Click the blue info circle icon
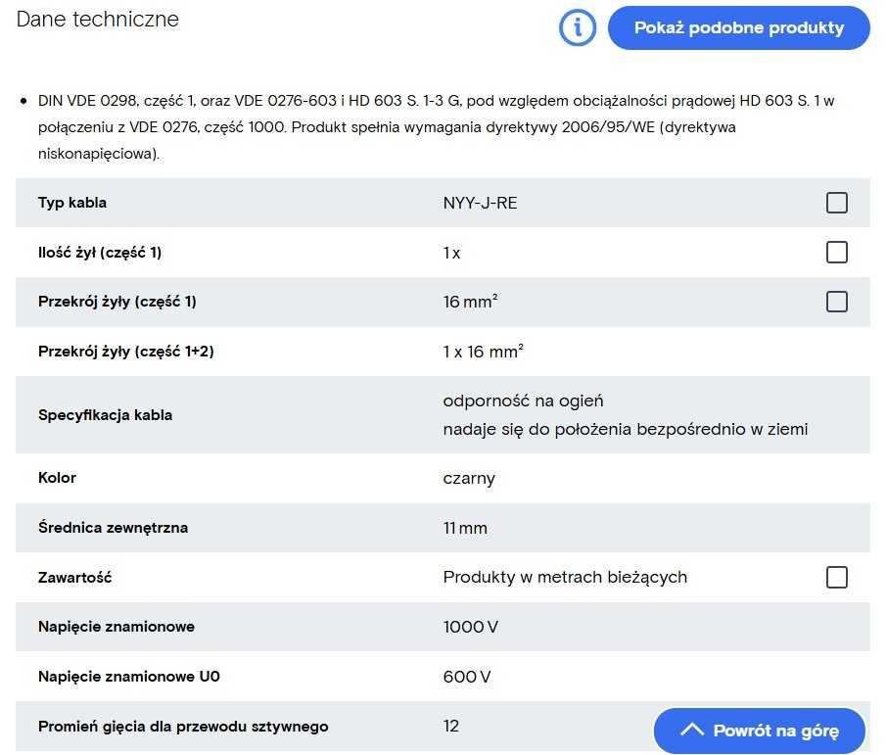 (577, 27)
